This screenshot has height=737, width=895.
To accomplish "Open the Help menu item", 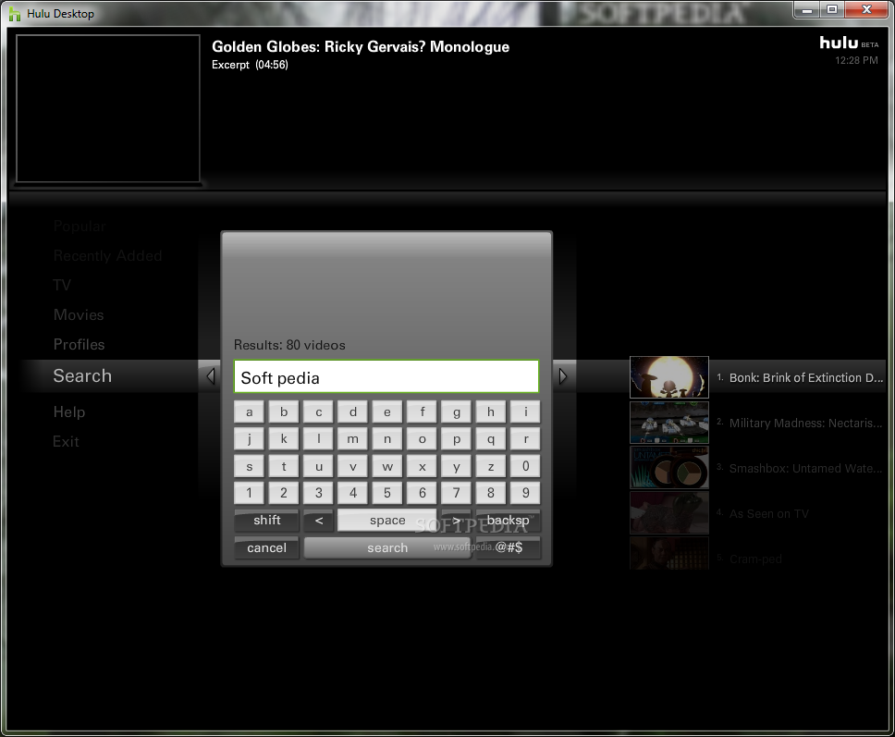I will coord(69,411).
